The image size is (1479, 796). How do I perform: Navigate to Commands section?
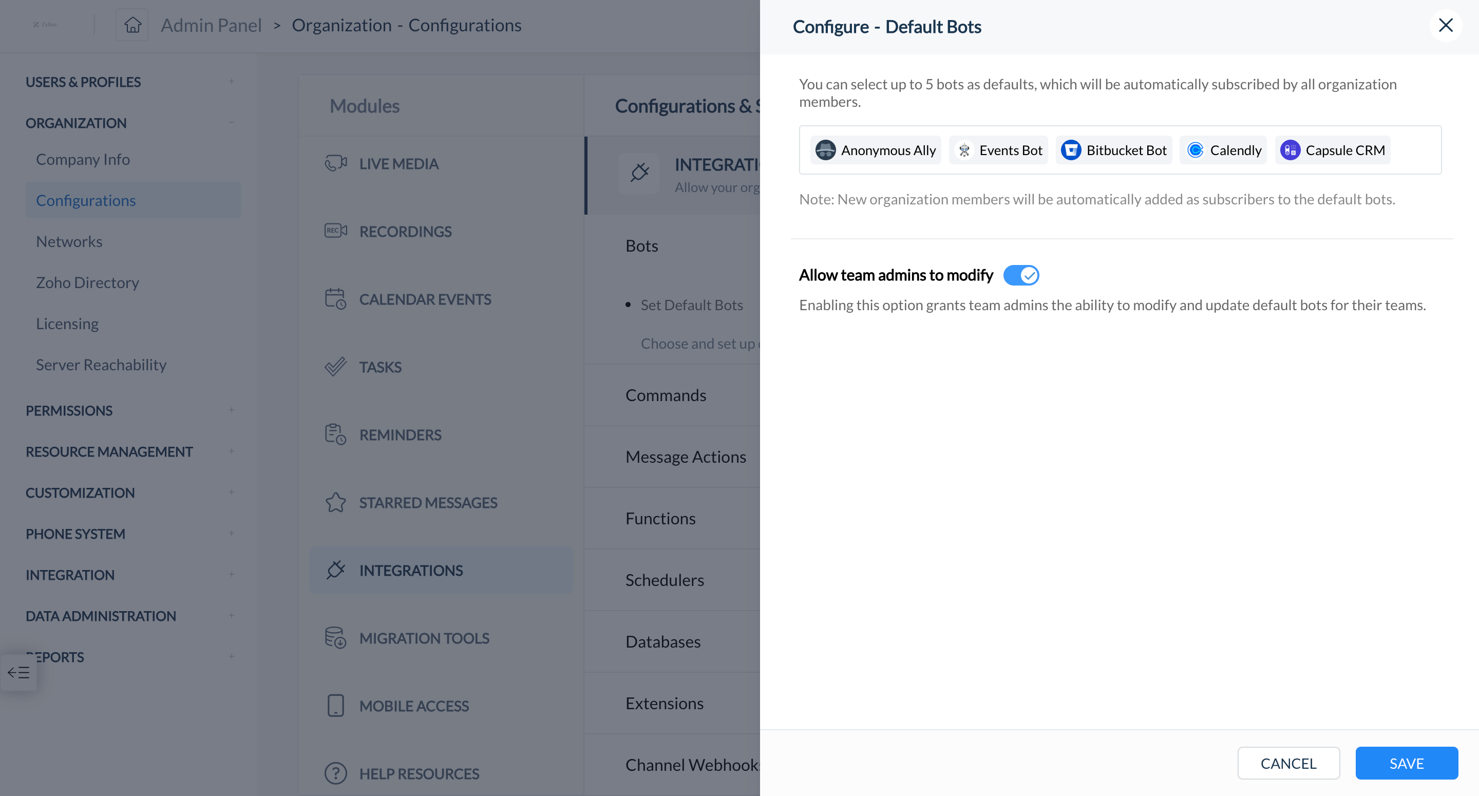tap(667, 394)
